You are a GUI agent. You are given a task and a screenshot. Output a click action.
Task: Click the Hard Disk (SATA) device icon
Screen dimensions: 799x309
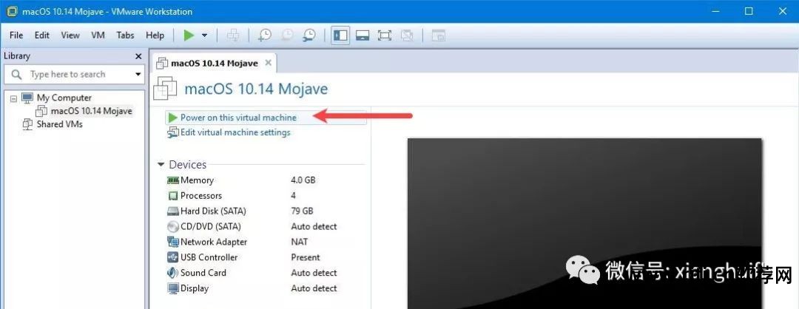pos(173,211)
